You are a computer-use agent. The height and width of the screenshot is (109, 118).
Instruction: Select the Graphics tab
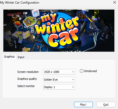click(9, 57)
